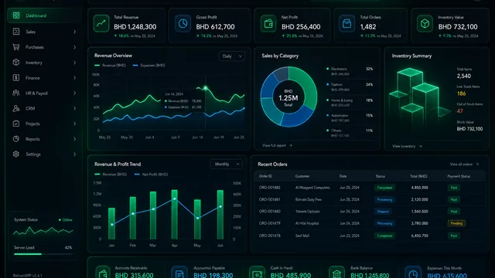Screen dimensions: 495x278
Task: Open the Monthly period dropdown
Action: click(226, 164)
